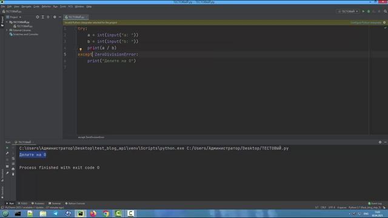
Task: Hide the Project tool window
Action: coord(60,17)
